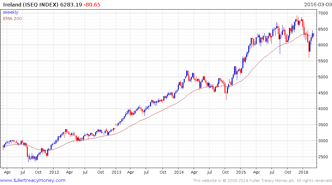
Task: Click the date 2016-03-09
Action: coord(318,4)
